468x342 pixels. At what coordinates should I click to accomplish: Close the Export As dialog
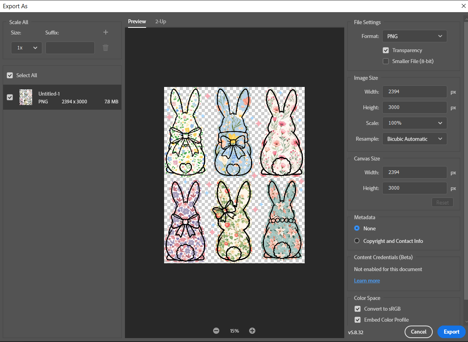point(463,6)
